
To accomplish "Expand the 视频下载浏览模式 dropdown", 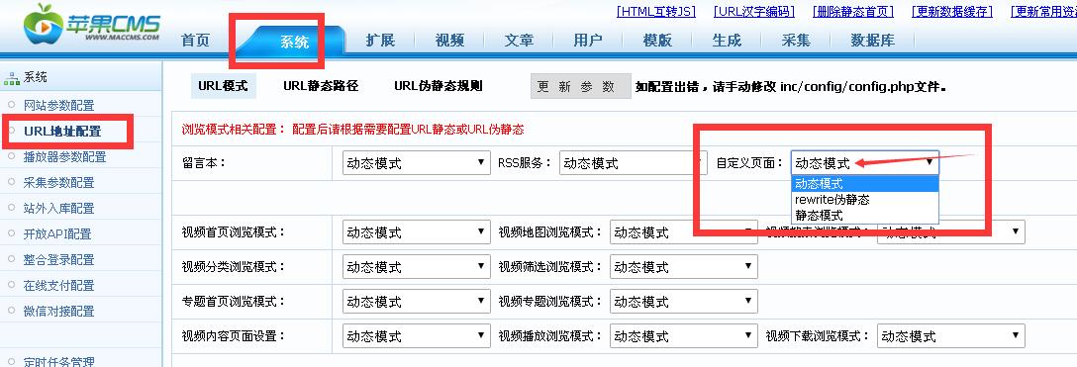I will (x=950, y=336).
